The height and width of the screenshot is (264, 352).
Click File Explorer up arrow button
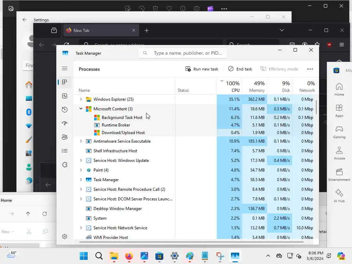pyautogui.click(x=28, y=214)
